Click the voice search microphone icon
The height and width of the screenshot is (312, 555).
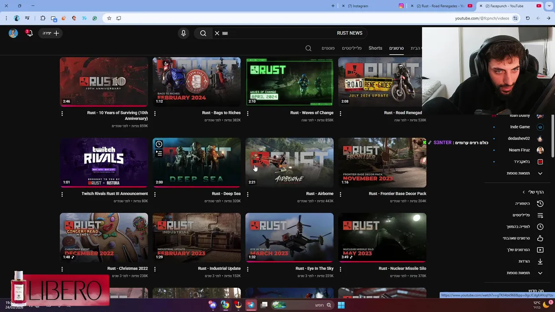click(183, 33)
